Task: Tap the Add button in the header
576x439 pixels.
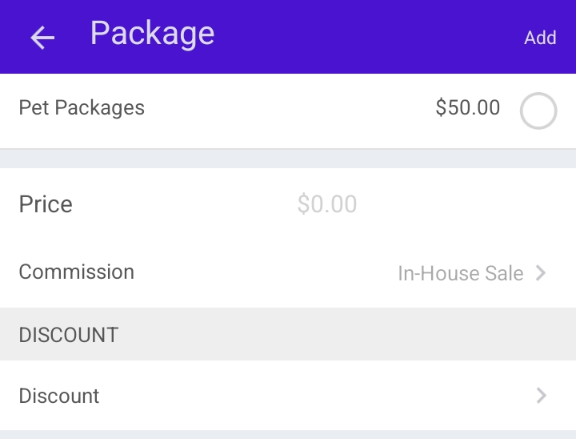Action: 540,38
